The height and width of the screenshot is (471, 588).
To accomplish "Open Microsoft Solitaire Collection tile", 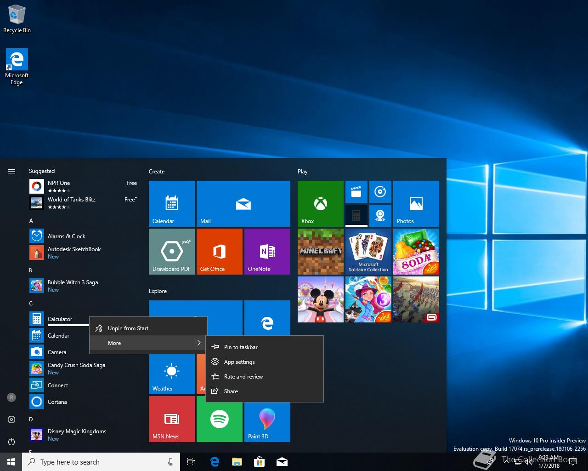I will (x=368, y=252).
